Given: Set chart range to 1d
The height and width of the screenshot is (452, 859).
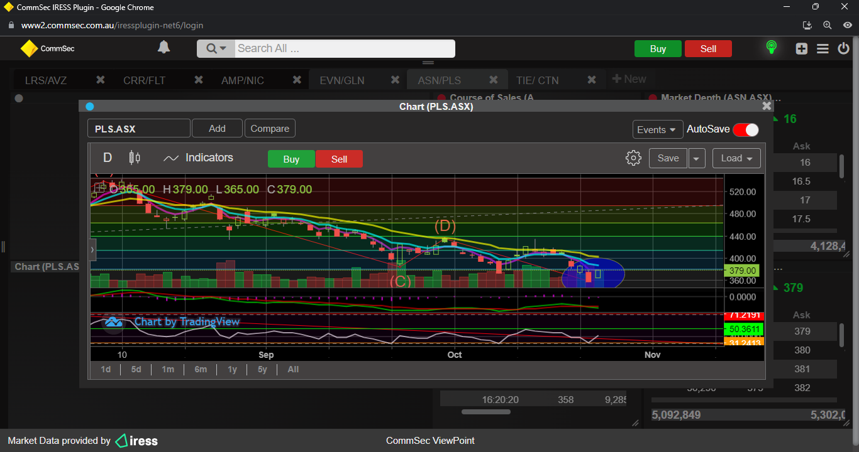Looking at the screenshot, I should click(x=106, y=369).
